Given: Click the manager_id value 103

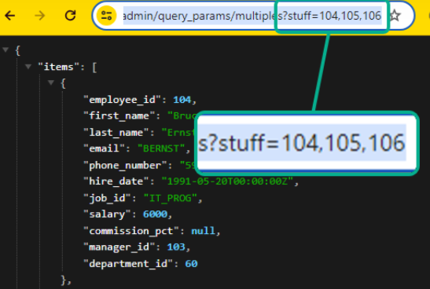Looking at the screenshot, I should click(176, 247).
